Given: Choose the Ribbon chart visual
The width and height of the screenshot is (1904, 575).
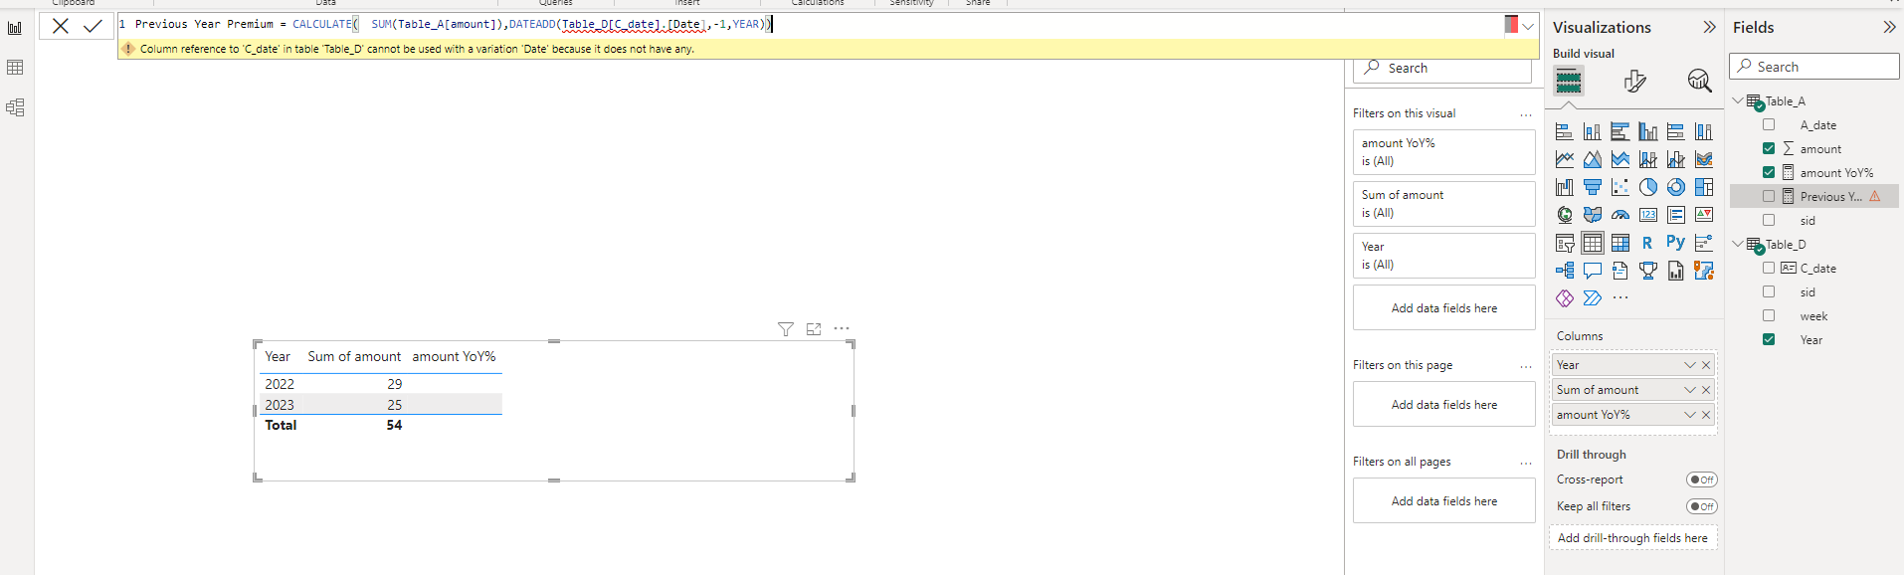Looking at the screenshot, I should [x=1704, y=159].
